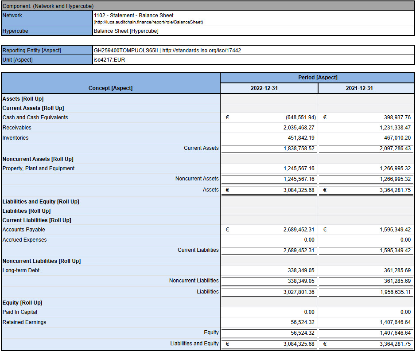The width and height of the screenshot is (416, 352).
Task: Select the 361,285.69 Long-term Debt value
Action: click(x=397, y=270)
